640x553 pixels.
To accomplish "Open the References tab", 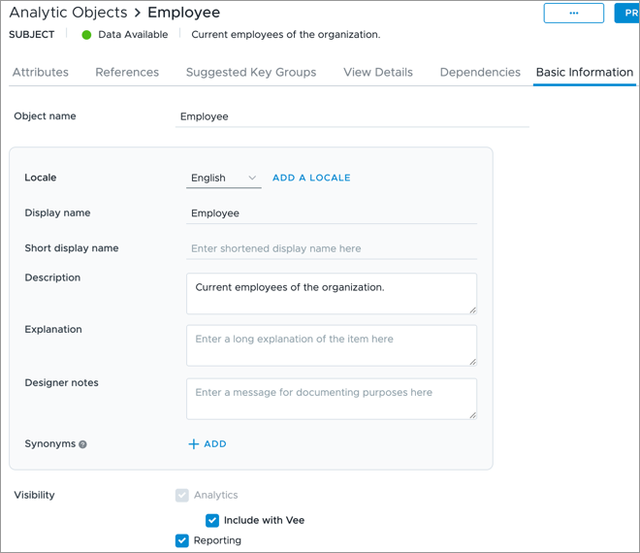I will [x=127, y=73].
